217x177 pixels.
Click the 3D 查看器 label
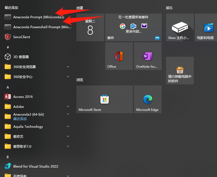[21, 57]
